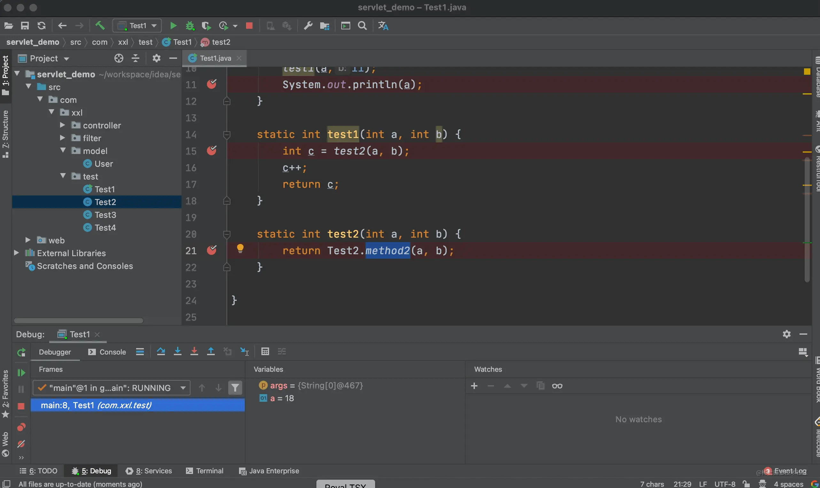Click the Step Over debugger icon

161,352
